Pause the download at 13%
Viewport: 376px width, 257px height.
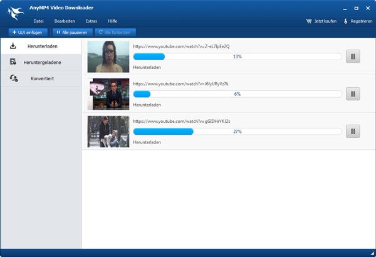(353, 56)
